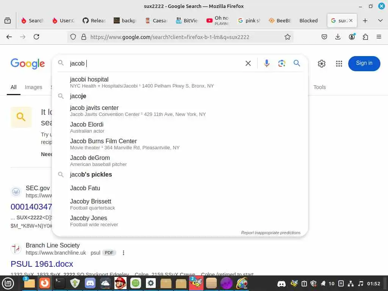
Task: Open the downloads panel
Action: 338,37
